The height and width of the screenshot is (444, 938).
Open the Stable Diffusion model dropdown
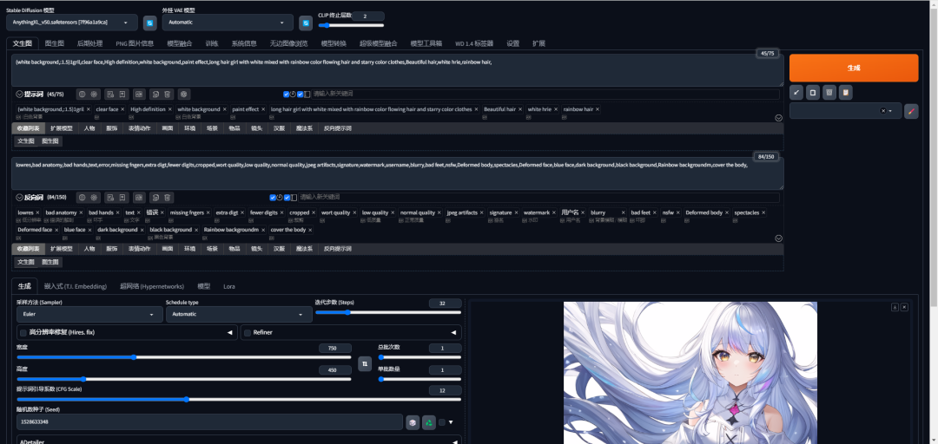[72, 23]
